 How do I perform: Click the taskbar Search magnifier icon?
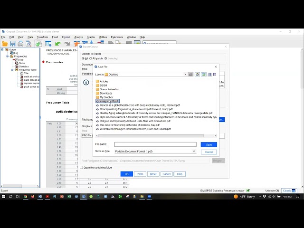[10, 196]
